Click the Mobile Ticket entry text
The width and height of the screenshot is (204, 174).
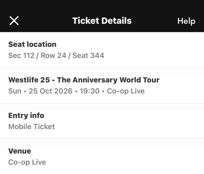31,126
